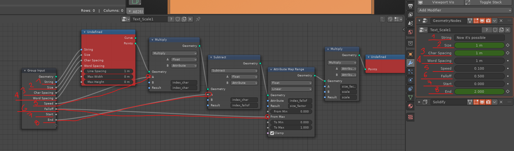Open the Physics properties tab

(410, 80)
